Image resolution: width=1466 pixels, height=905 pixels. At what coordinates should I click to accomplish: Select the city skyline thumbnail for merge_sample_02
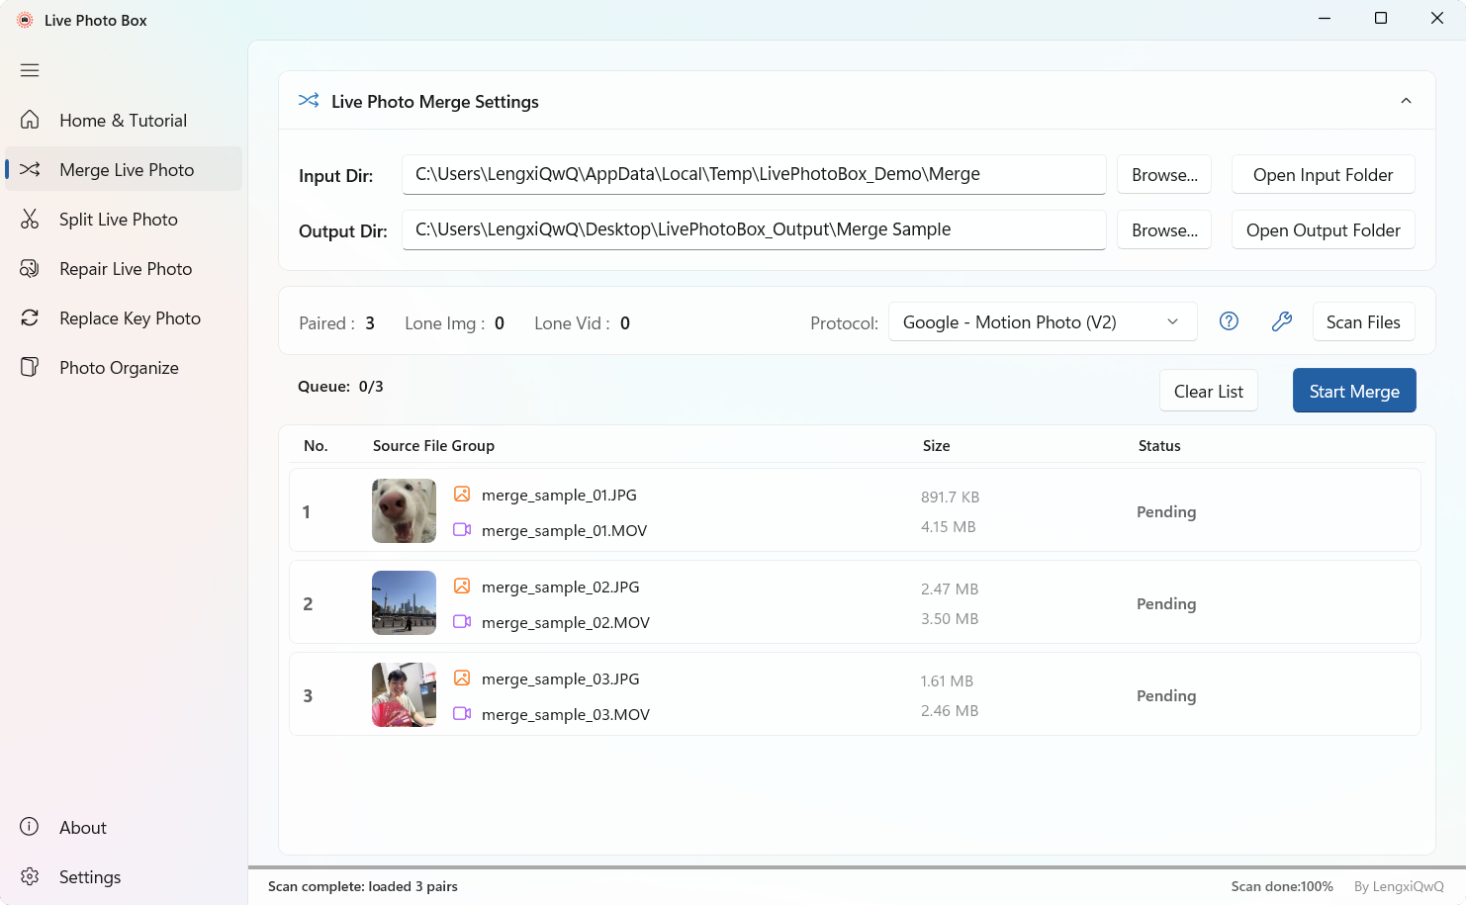[x=404, y=602]
